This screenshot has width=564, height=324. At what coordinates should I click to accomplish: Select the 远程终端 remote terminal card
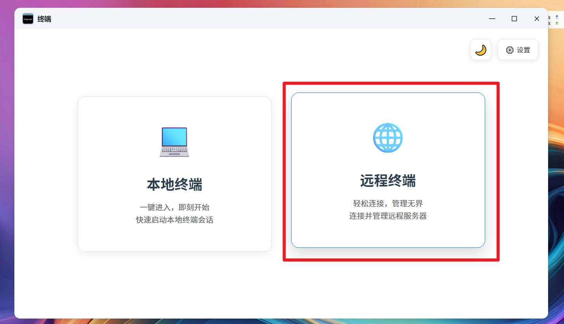[x=388, y=170]
